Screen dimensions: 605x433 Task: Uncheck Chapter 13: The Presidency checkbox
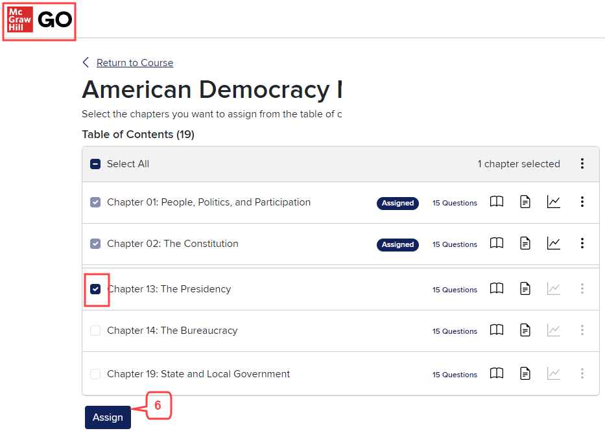click(95, 289)
